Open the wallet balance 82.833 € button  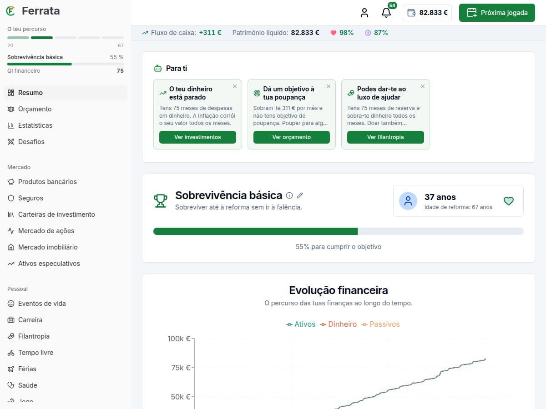(x=427, y=13)
